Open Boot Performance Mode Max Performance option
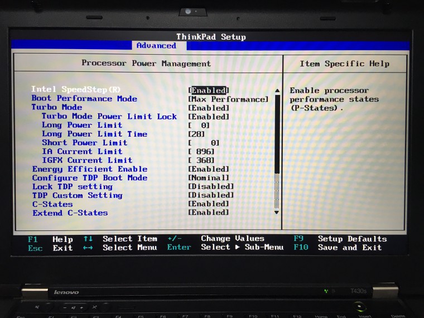The height and width of the screenshot is (318, 424). click(228, 99)
